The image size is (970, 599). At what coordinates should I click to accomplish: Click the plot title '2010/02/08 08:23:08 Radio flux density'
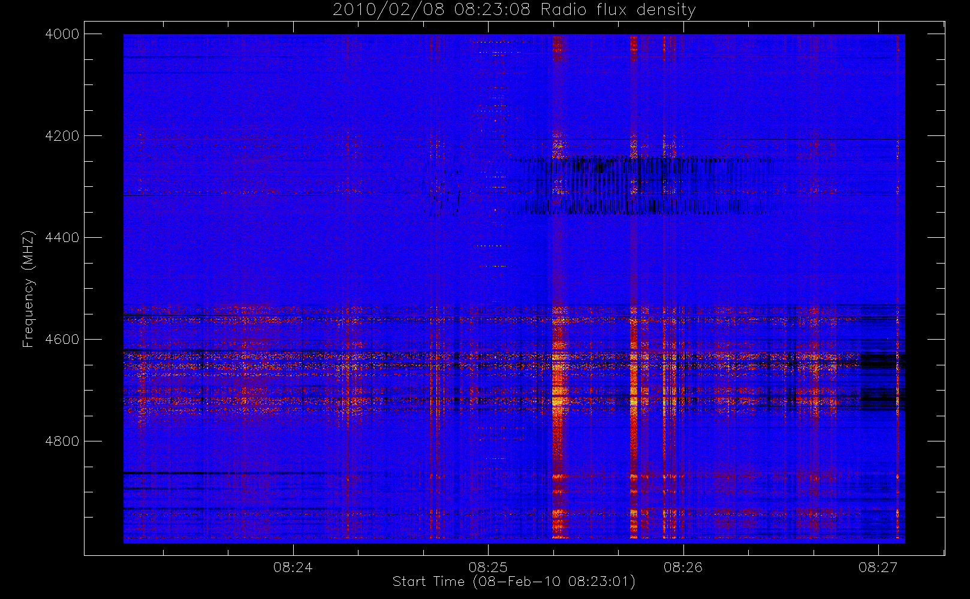(514, 10)
